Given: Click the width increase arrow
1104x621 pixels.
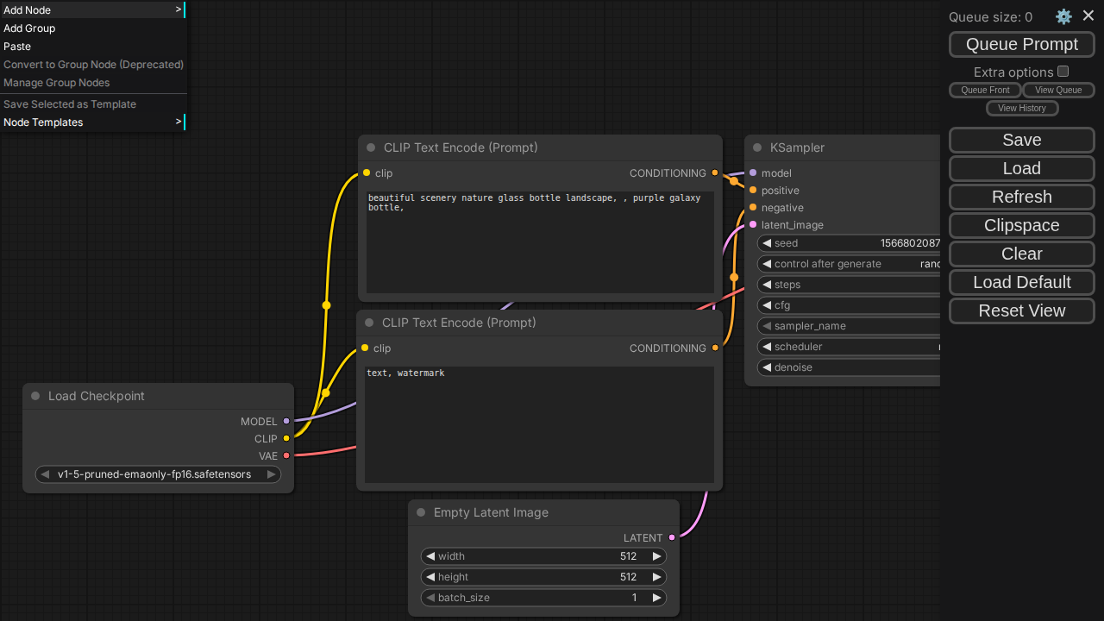Looking at the screenshot, I should click(656, 556).
